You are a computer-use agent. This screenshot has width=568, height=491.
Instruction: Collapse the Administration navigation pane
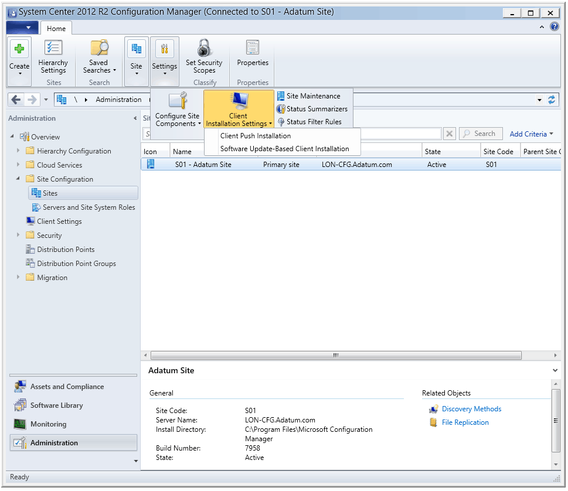pyautogui.click(x=135, y=118)
